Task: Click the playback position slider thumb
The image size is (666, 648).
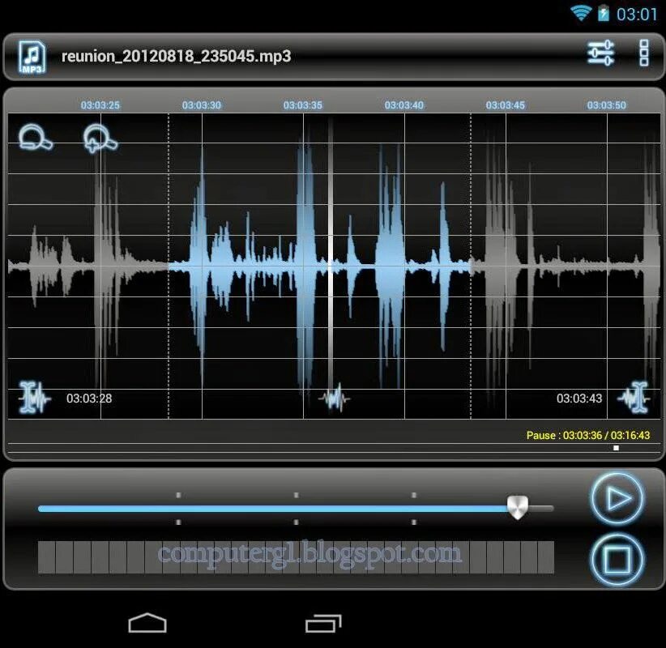Action: click(518, 507)
